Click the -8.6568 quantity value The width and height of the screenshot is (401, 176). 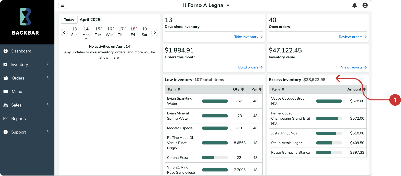(239, 143)
